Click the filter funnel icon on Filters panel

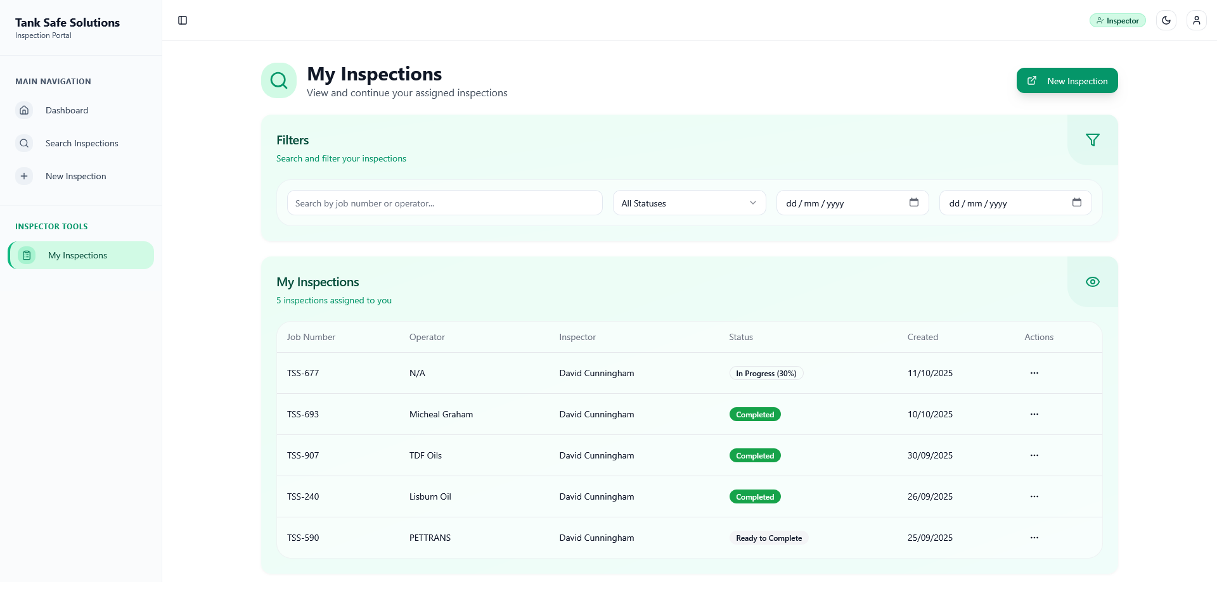[x=1092, y=139]
